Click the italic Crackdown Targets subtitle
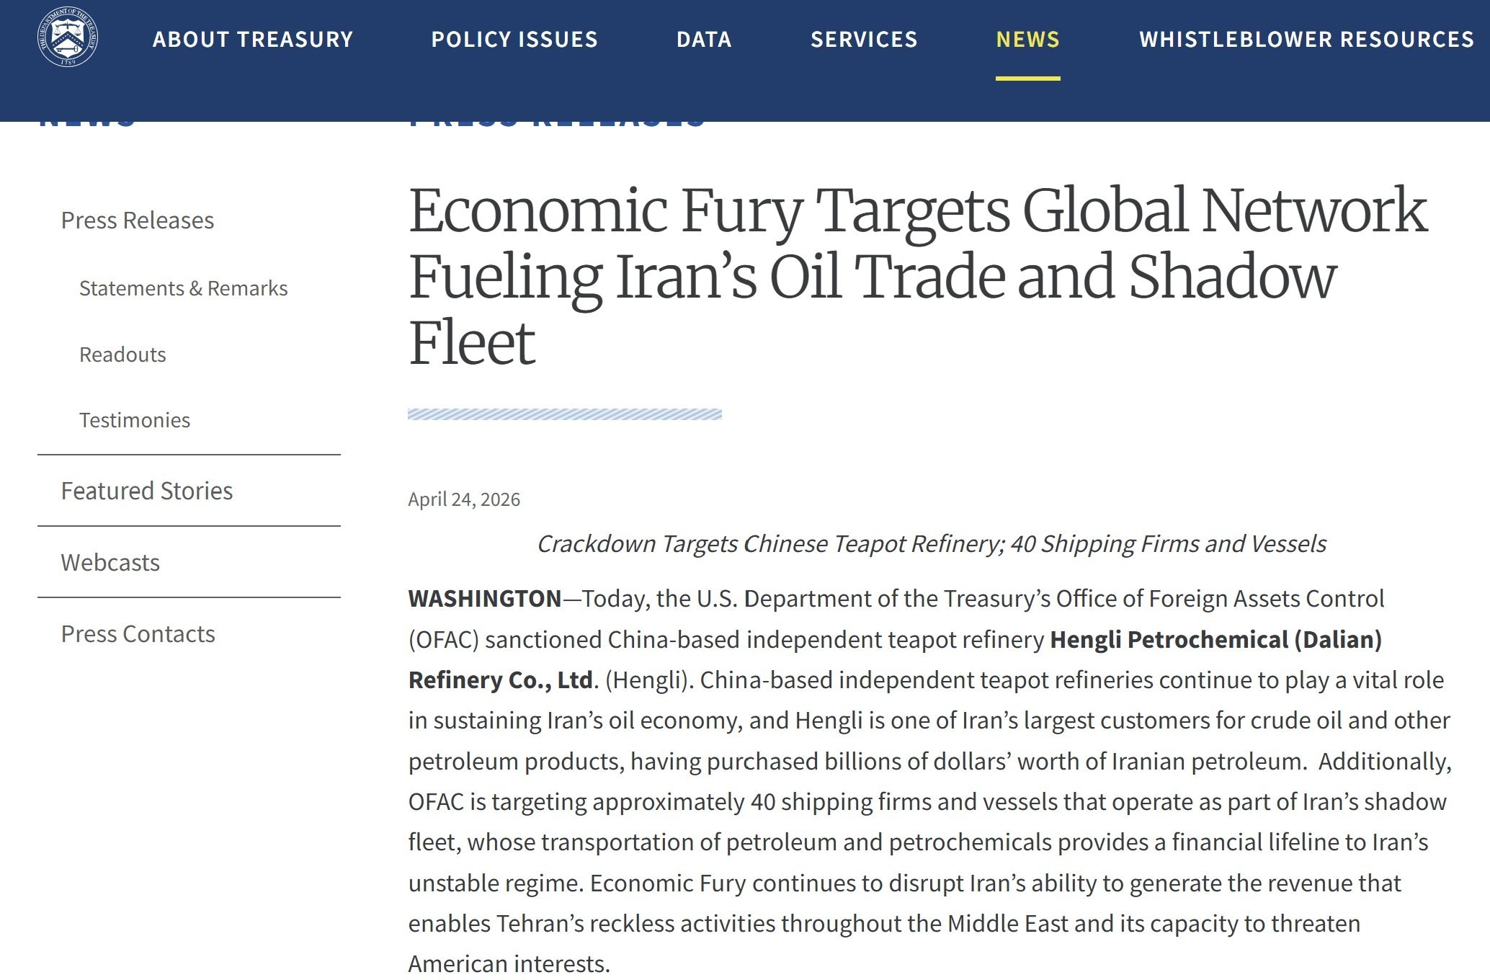 tap(931, 543)
